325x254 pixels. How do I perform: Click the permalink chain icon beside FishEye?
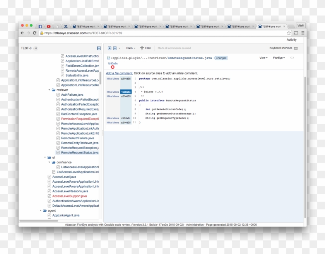pyautogui.click(x=292, y=58)
